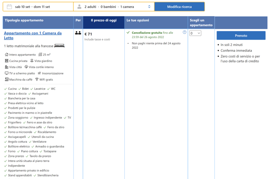Click the calendar icon in the date field
271x179 pixels.
coord(9,7)
